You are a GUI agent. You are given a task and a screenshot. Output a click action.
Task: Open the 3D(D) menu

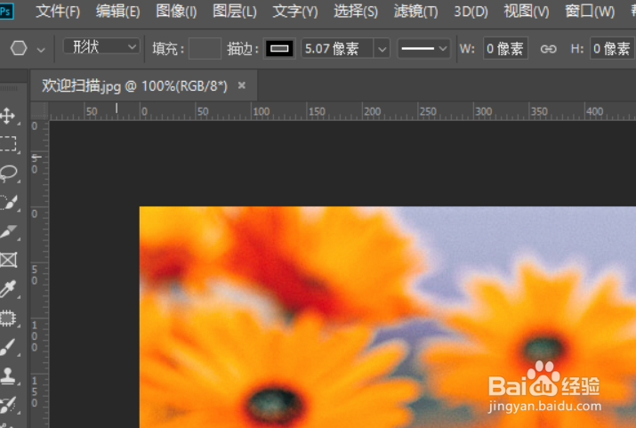pyautogui.click(x=471, y=12)
